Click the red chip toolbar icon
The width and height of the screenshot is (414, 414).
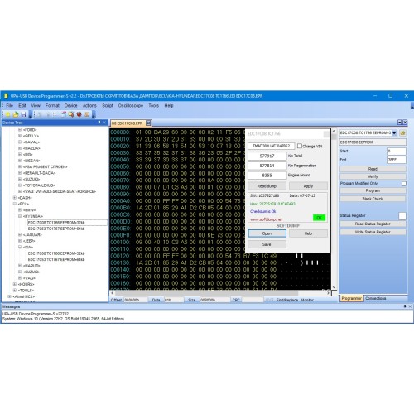click(79, 114)
